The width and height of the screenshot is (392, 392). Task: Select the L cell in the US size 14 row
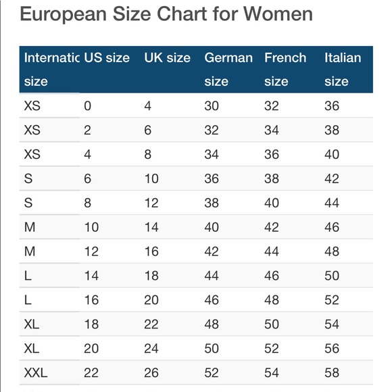(28, 276)
